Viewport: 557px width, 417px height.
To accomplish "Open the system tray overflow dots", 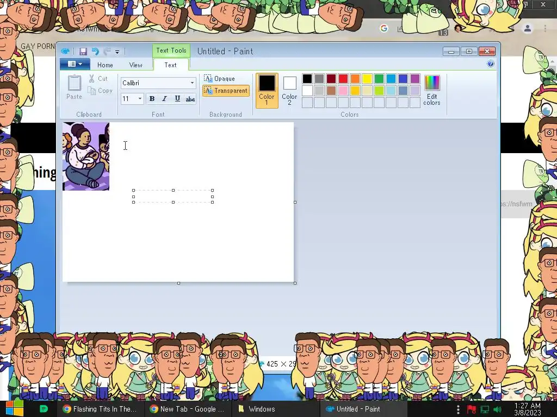I will [458, 409].
